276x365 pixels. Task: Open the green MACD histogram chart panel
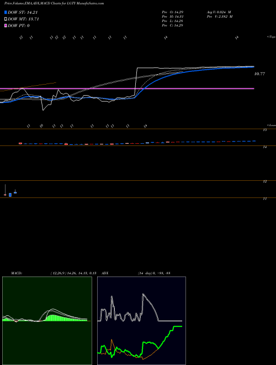pos(47,321)
